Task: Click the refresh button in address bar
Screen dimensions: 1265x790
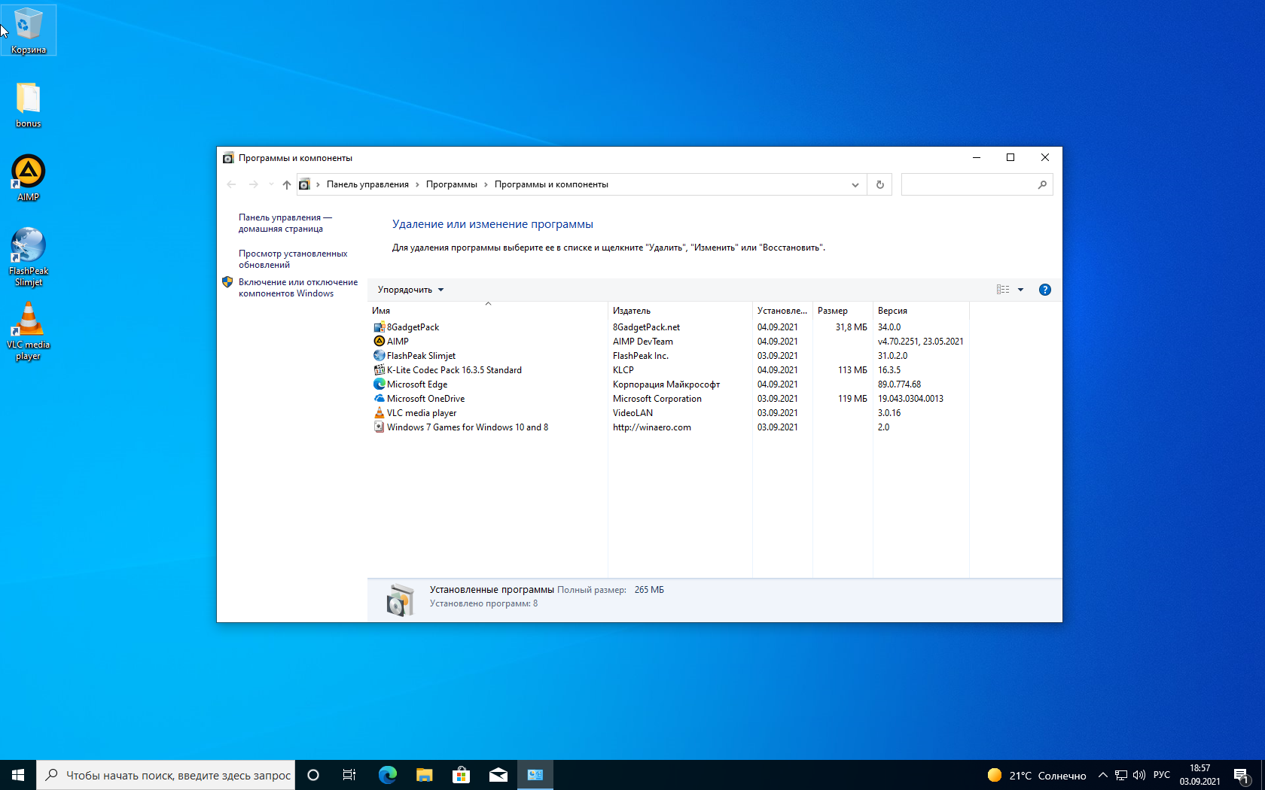Action: pyautogui.click(x=879, y=184)
